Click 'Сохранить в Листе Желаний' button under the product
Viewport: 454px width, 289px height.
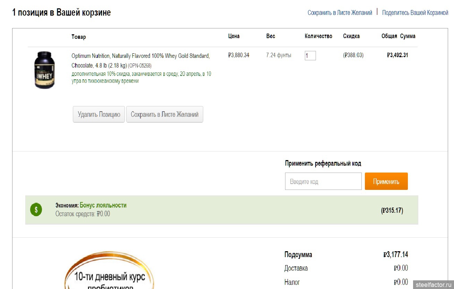tap(165, 114)
